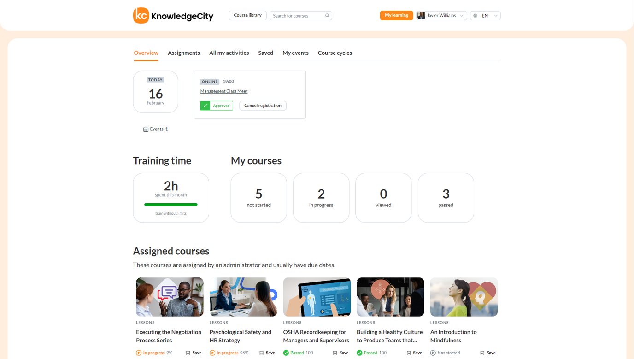The image size is (634, 359).
Task: Click the green Approved check toggle
Action: [x=205, y=106]
